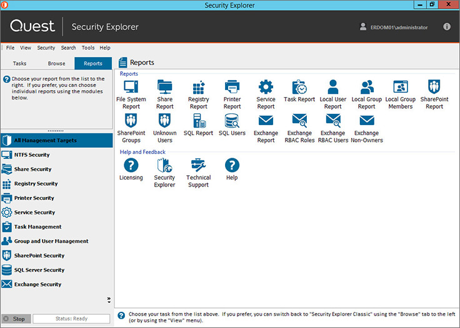This screenshot has width=460, height=328.
Task: Open the Search menu
Action: coord(68,48)
